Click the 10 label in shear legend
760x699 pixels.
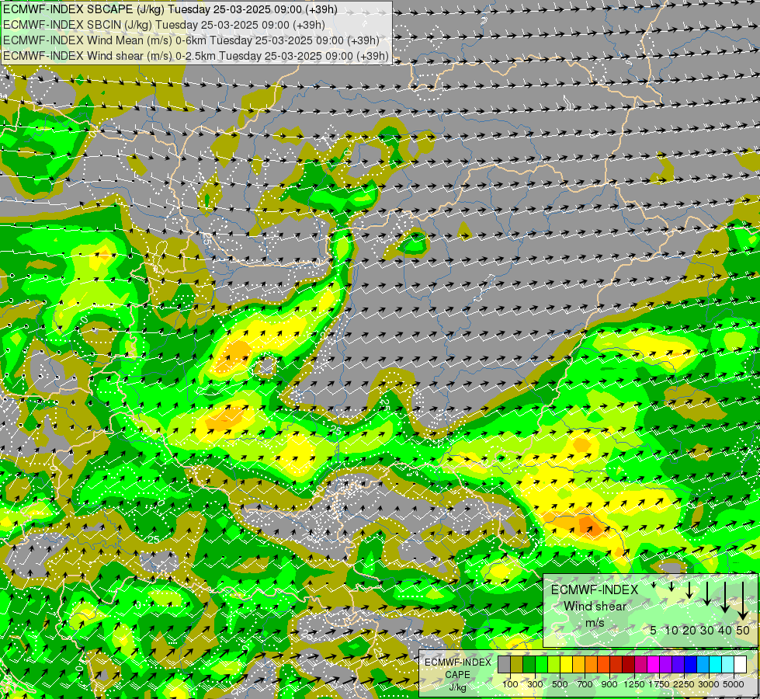pyautogui.click(x=672, y=630)
